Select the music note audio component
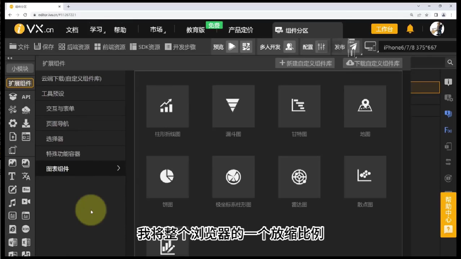 click(x=12, y=203)
